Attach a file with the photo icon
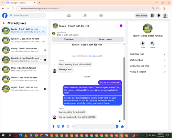Viewport: 172px width, 138px height. [x=58, y=127]
